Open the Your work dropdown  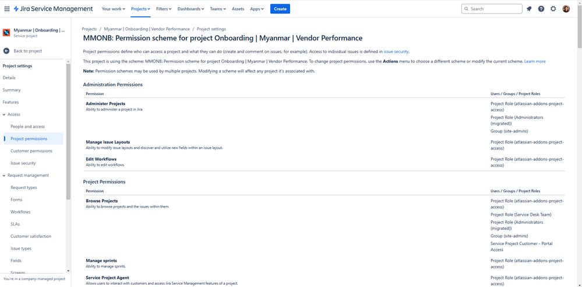113,9
